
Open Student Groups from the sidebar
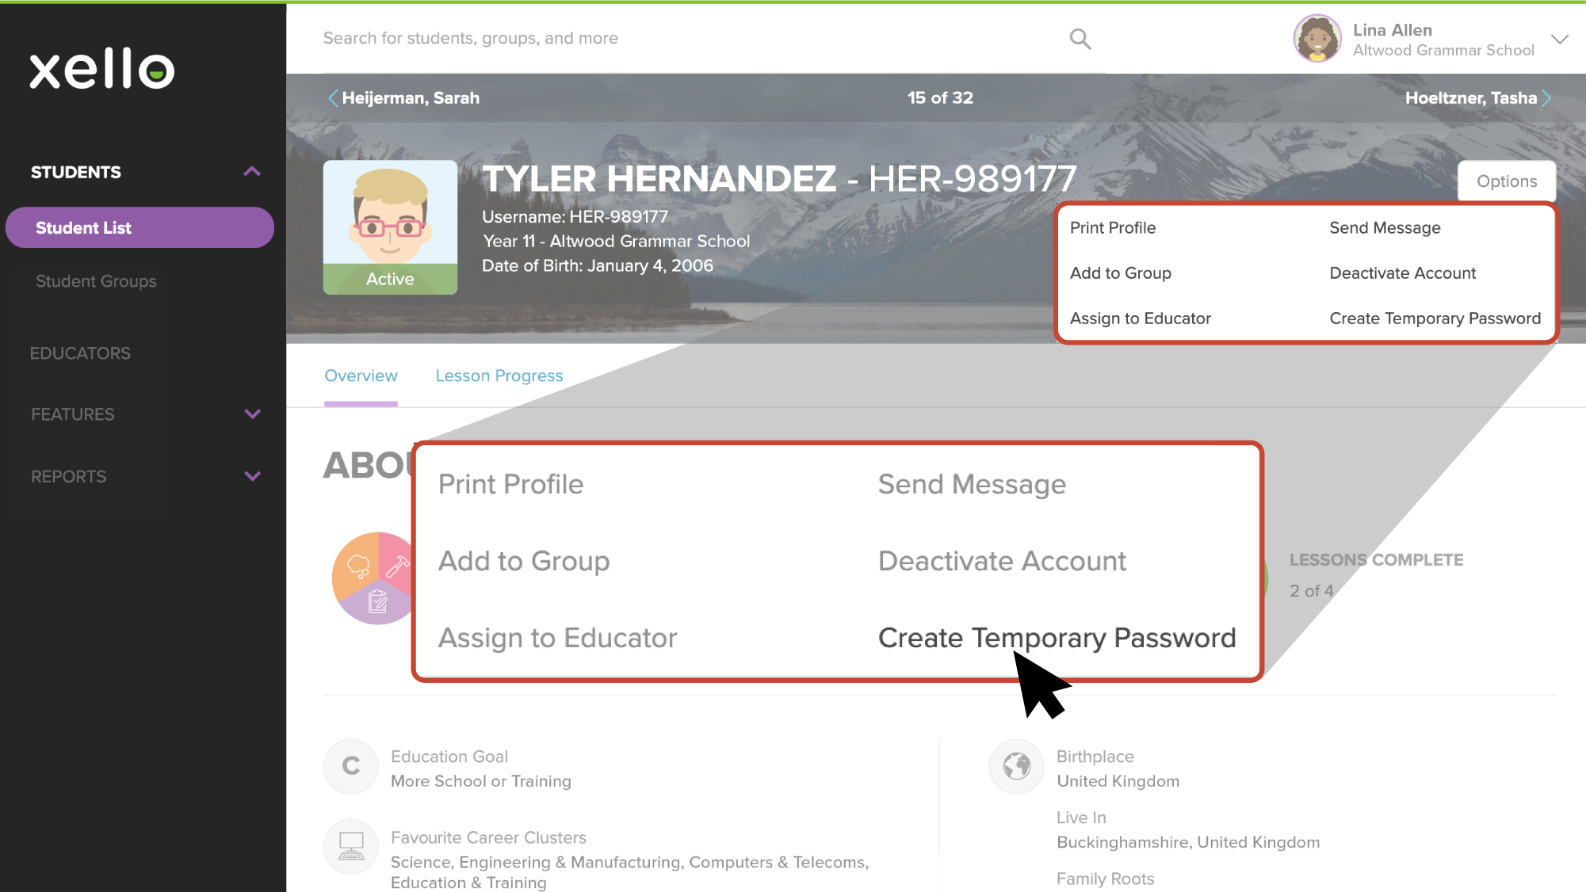[x=96, y=281]
